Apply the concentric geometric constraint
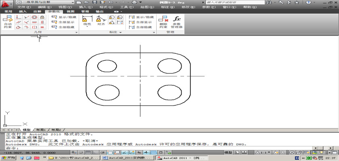 coord(34,17)
